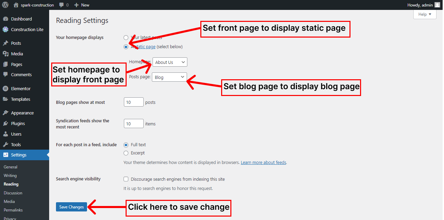
Task: Click the Appearance paintbrush icon
Action: pyautogui.click(x=5, y=113)
